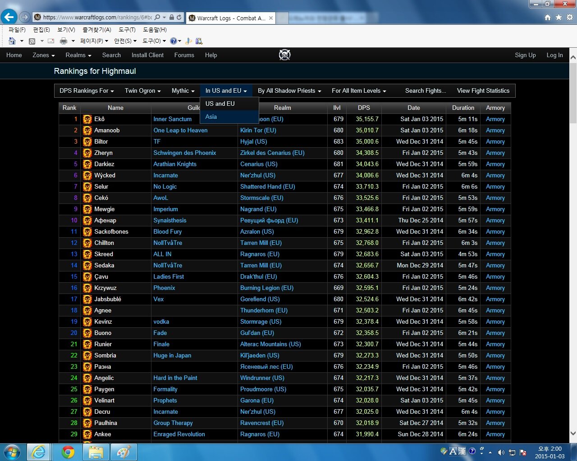The width and height of the screenshot is (577, 461).
Task: Open the For All Item Levels dropdown
Action: coord(358,90)
